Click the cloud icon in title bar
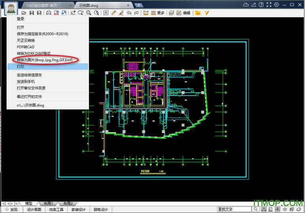The height and width of the screenshot is (213, 305). pos(246,5)
